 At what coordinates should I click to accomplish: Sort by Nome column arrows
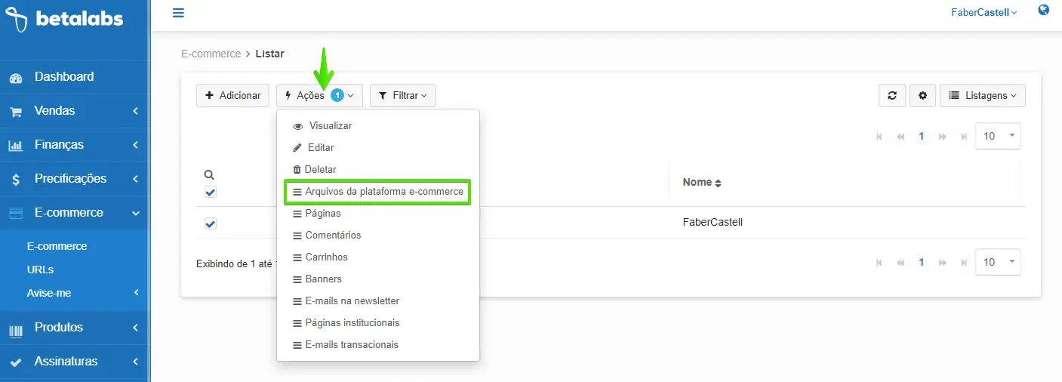click(719, 183)
